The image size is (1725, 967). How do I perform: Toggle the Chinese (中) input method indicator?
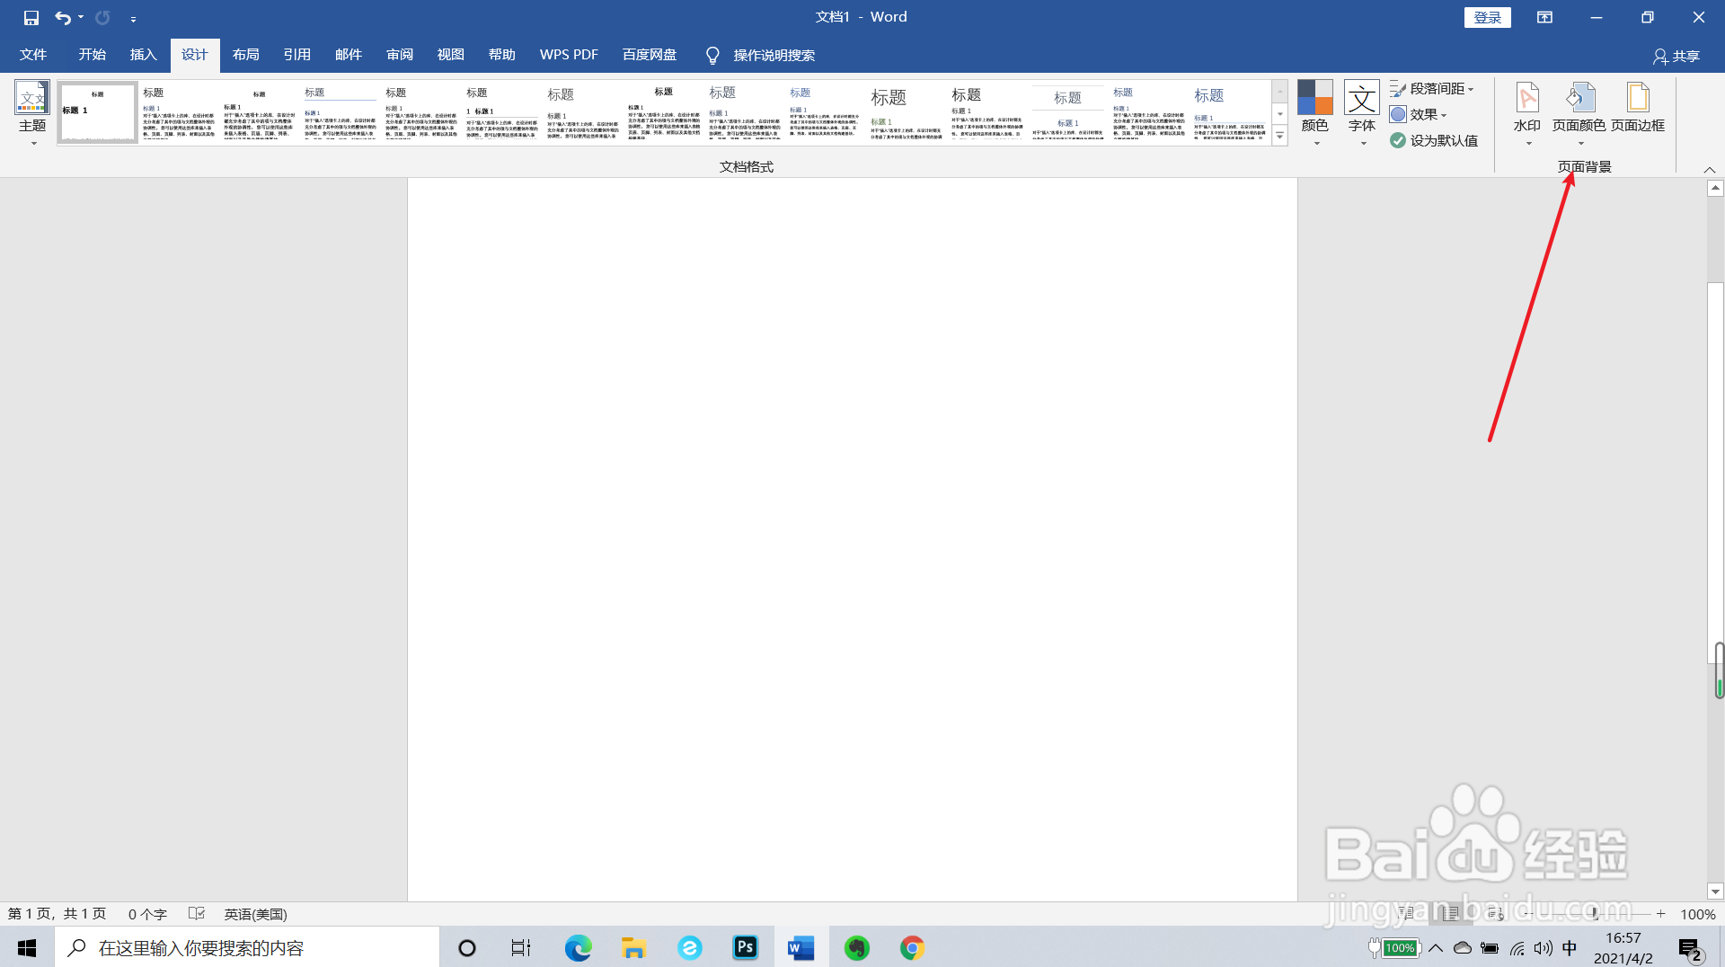click(x=1570, y=947)
